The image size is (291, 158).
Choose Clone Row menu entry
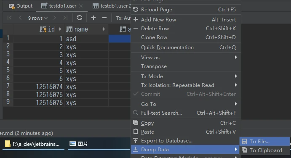(186, 37)
